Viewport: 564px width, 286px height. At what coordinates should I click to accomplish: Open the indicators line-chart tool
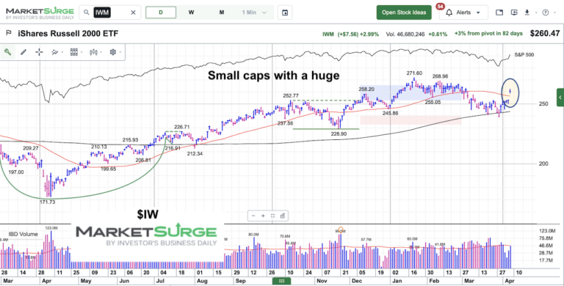[x=54, y=52]
